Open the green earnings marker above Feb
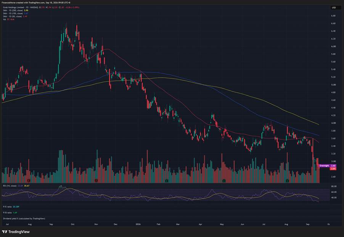The height and width of the screenshot is (237, 344). [x=167, y=181]
